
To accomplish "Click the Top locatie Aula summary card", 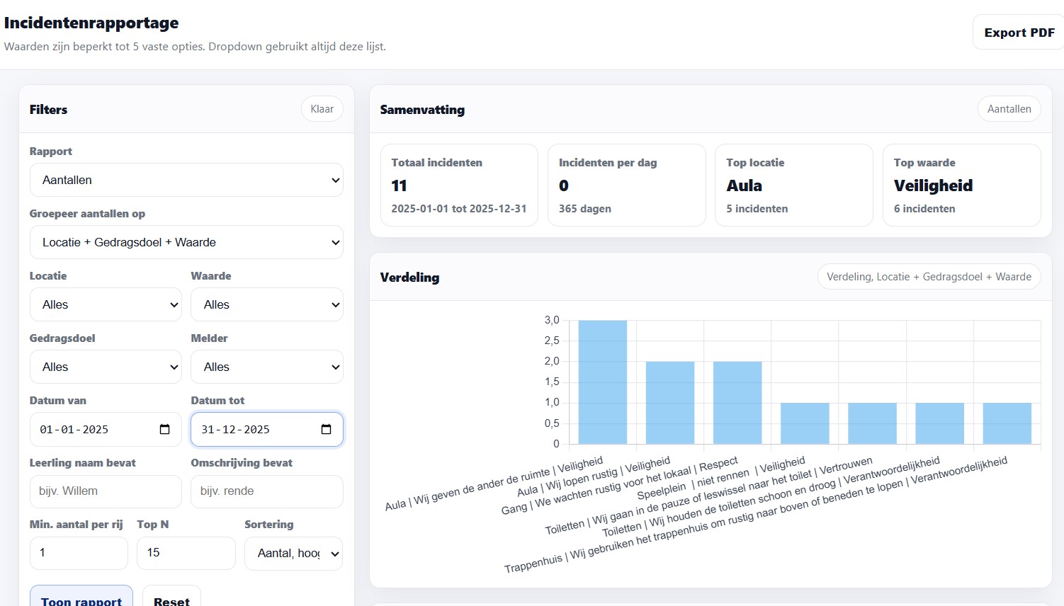I will [x=793, y=185].
